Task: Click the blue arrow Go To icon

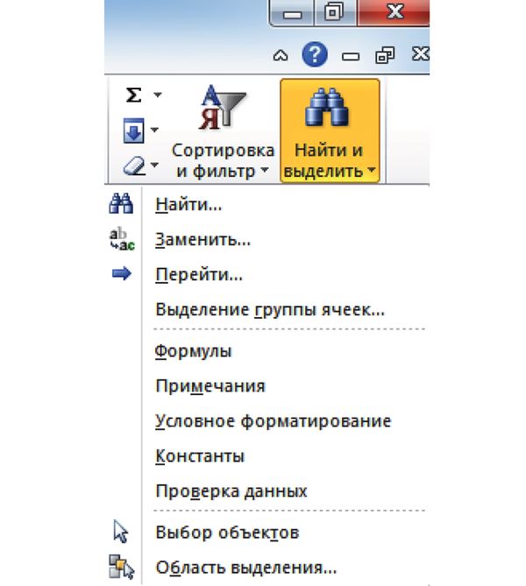Action: click(122, 274)
